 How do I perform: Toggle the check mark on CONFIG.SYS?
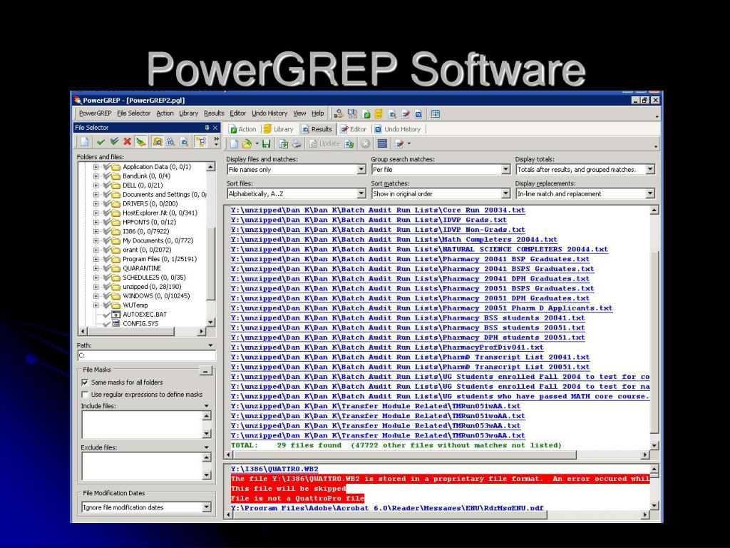(107, 323)
